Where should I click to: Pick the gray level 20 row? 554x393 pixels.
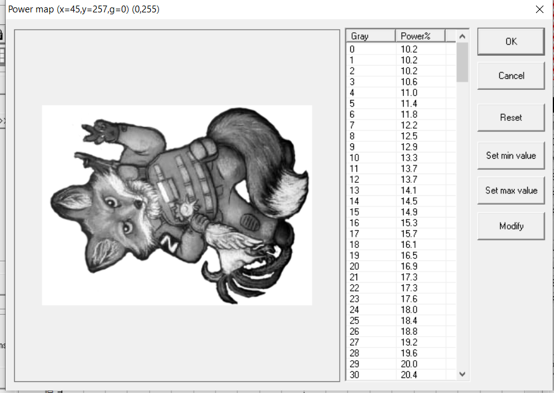(x=401, y=267)
